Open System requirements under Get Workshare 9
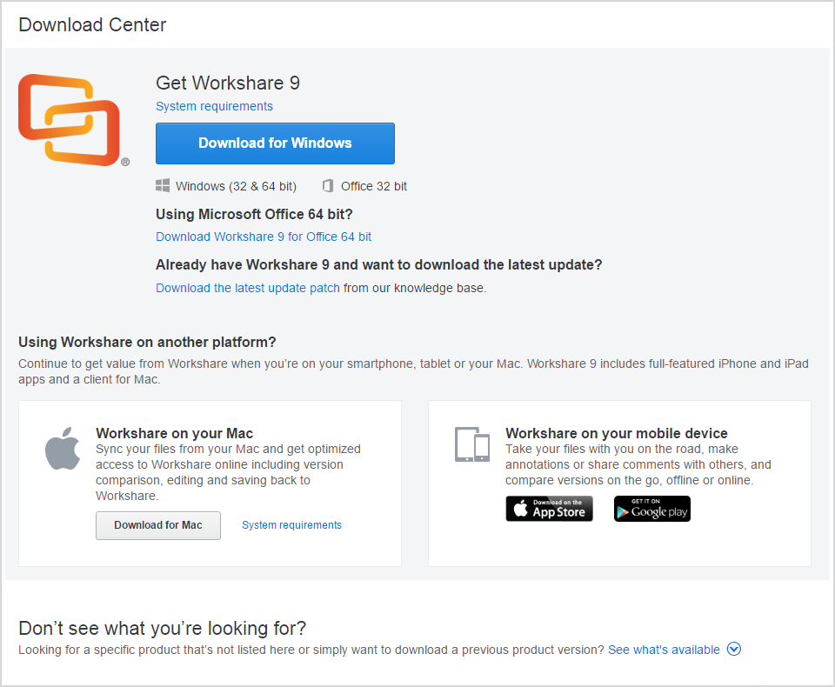This screenshot has height=687, width=835. (x=214, y=106)
